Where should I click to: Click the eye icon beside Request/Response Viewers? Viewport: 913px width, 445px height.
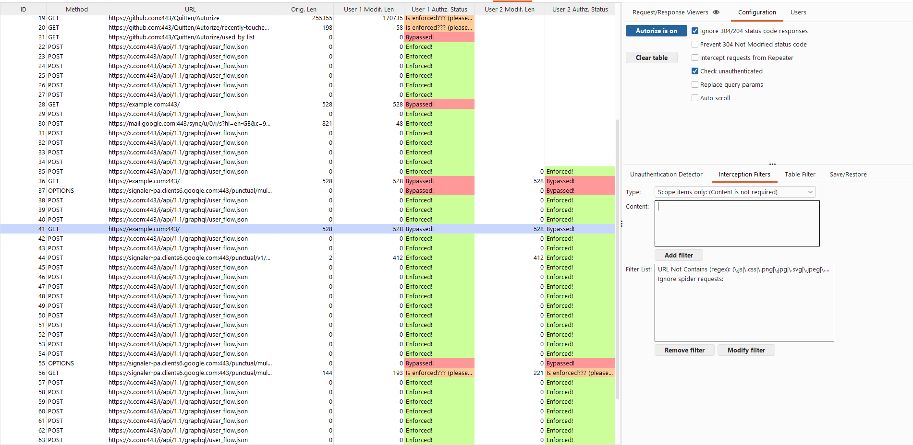point(716,12)
